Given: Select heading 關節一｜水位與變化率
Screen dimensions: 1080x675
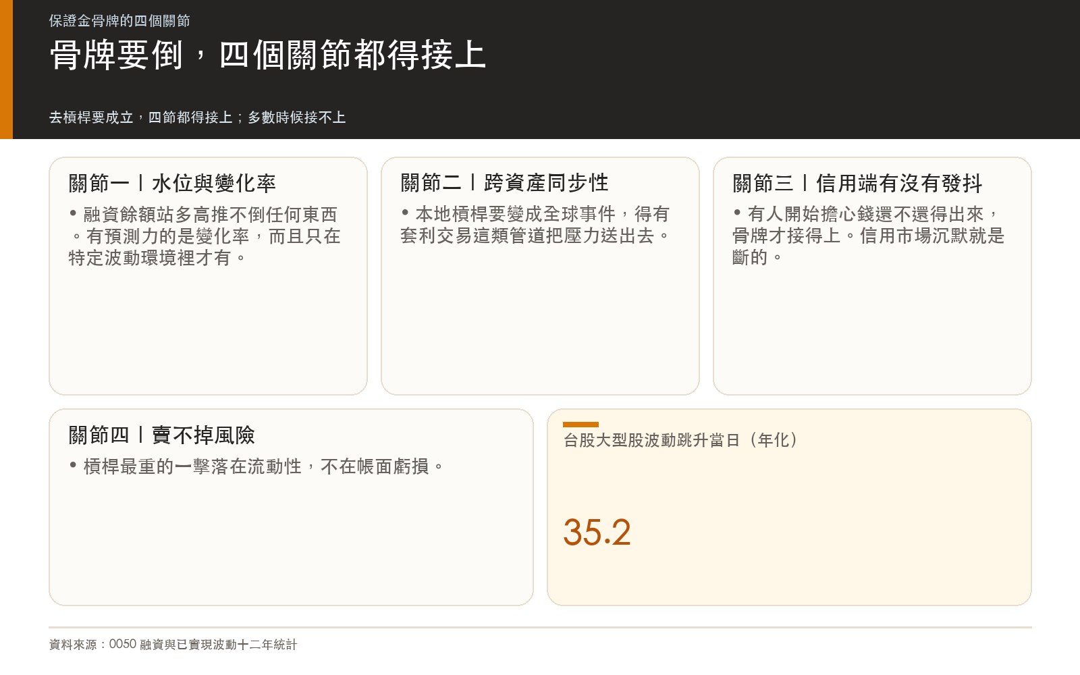Looking at the screenshot, I should (x=172, y=183).
